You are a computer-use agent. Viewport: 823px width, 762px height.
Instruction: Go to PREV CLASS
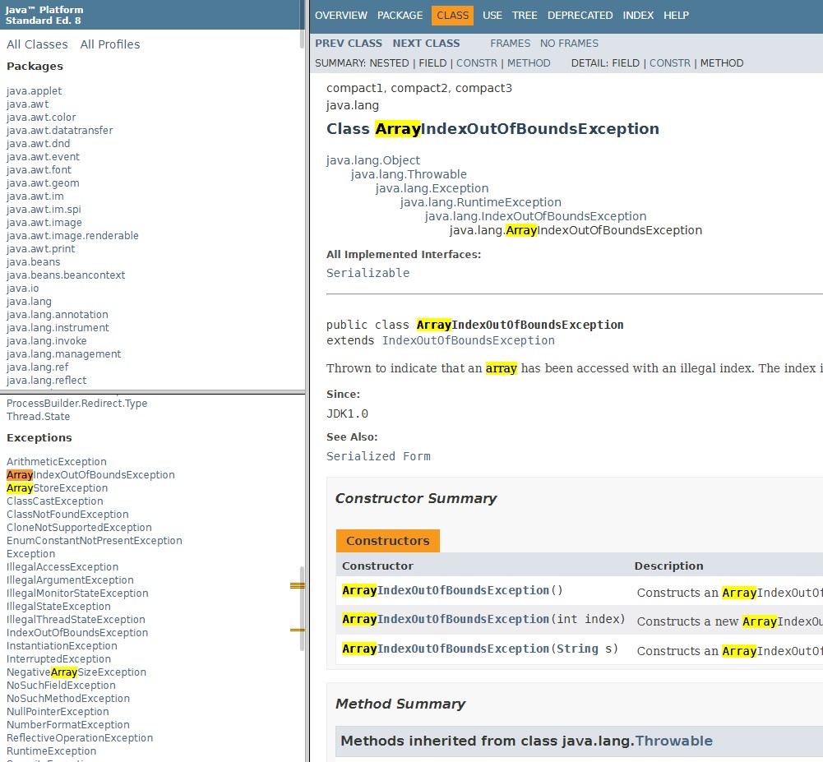pos(348,44)
